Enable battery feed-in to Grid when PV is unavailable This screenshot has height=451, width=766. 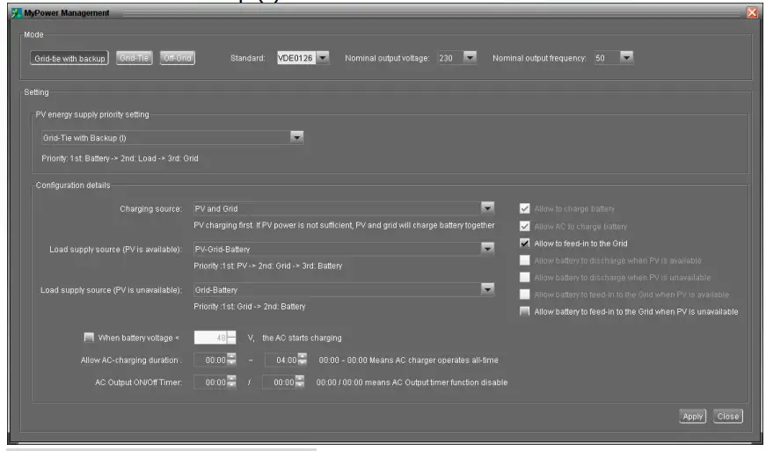(525, 311)
